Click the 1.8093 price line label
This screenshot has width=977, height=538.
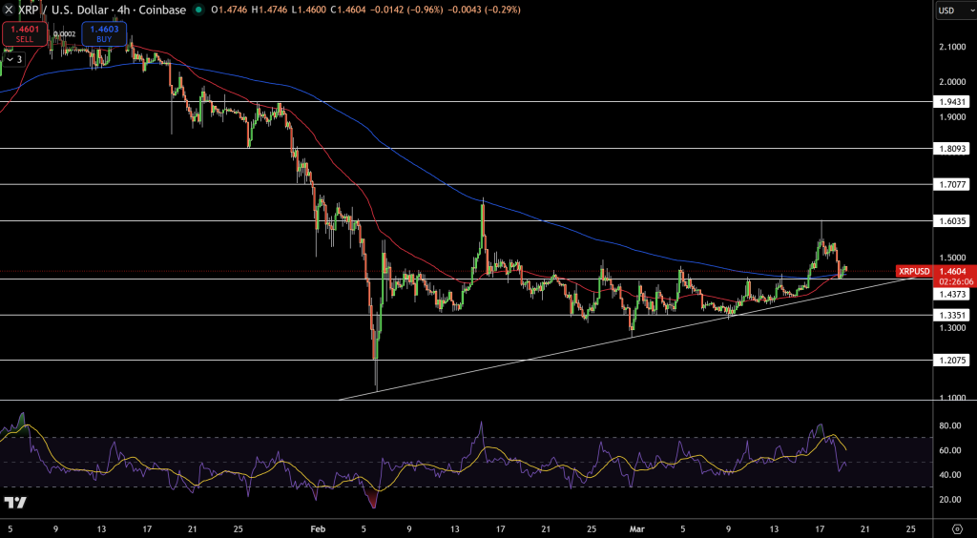coord(950,149)
